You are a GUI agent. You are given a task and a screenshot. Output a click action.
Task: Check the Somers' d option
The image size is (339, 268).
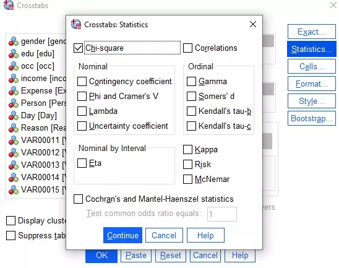(x=192, y=97)
